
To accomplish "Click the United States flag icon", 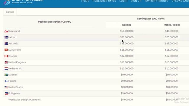I will [6, 87].
